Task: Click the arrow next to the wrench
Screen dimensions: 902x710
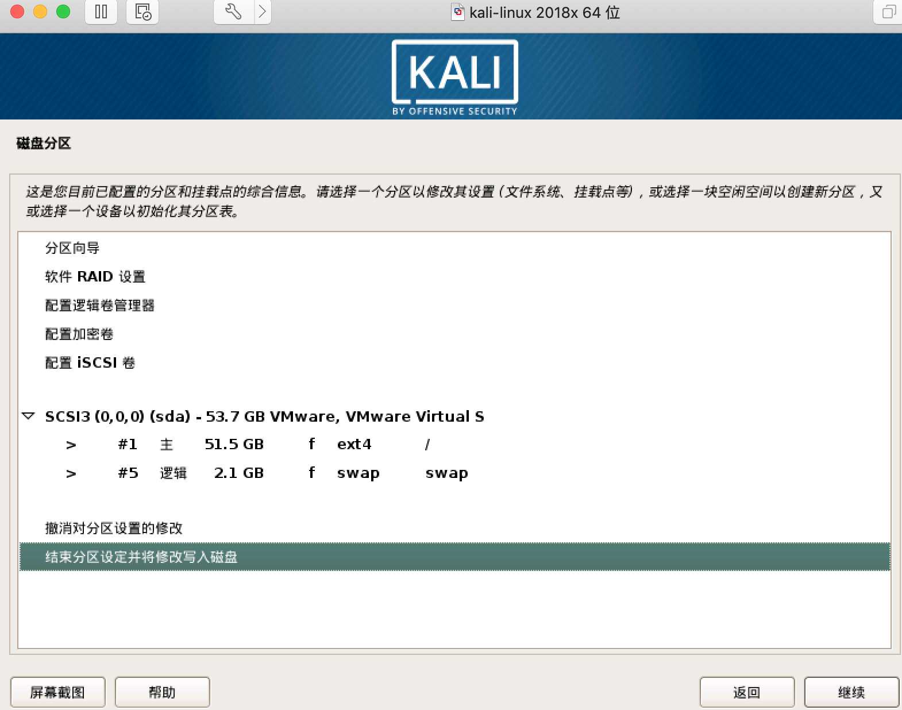Action: tap(263, 12)
